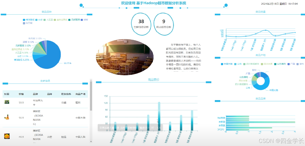
Task: Click the 生鲜信息 table scrollbar thumb
Action: pos(91,96)
